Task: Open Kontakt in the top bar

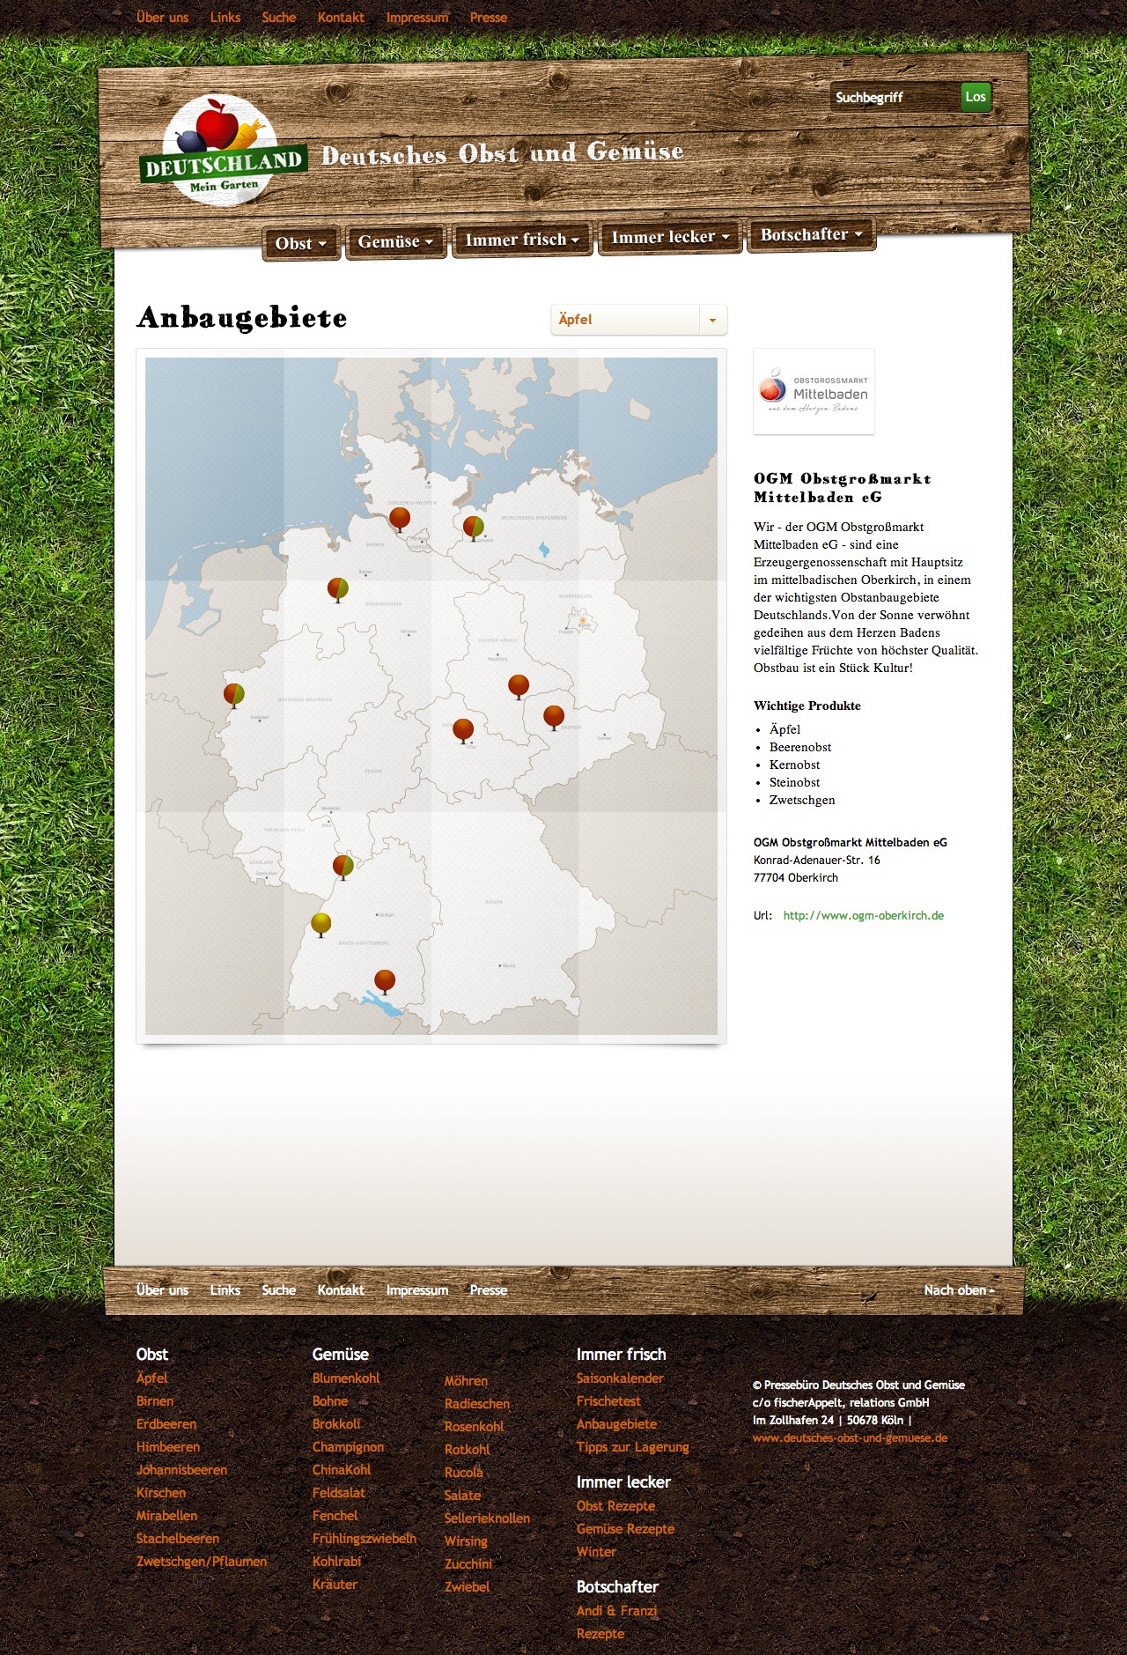Action: coord(341,18)
